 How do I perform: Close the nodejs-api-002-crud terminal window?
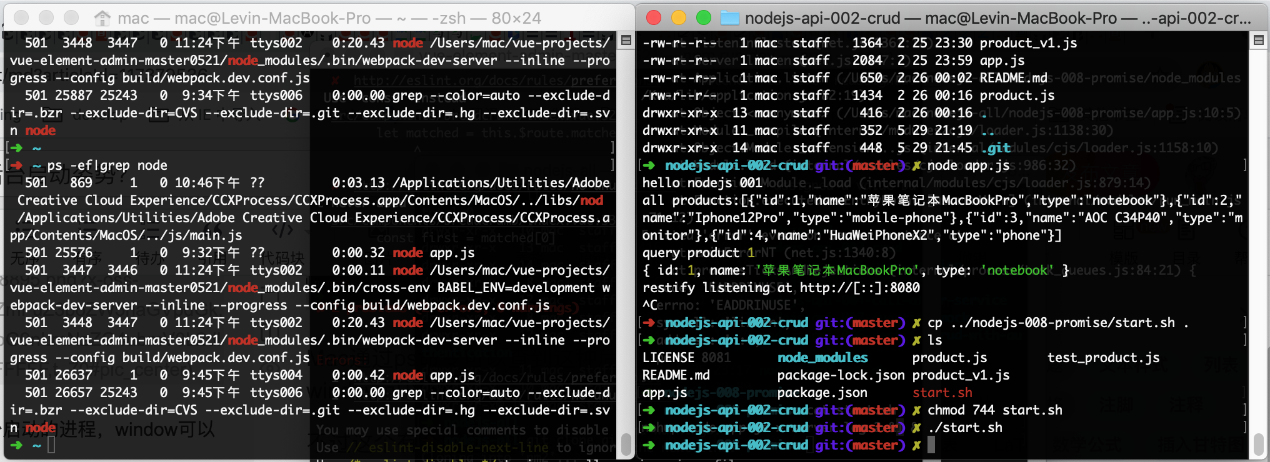click(653, 17)
